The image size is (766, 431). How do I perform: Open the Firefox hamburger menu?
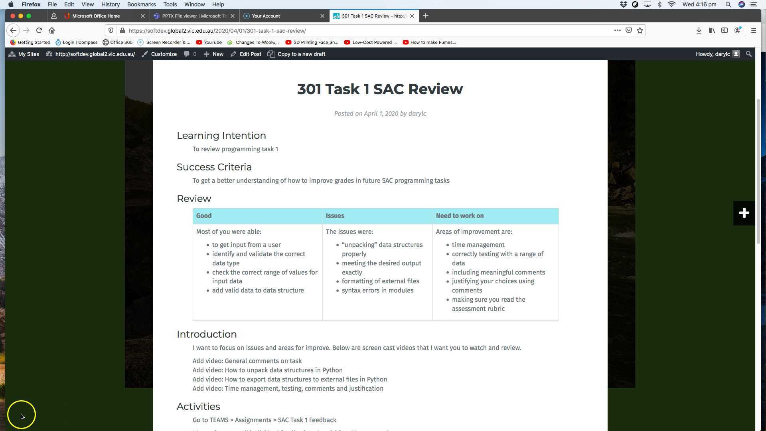pyautogui.click(x=754, y=30)
